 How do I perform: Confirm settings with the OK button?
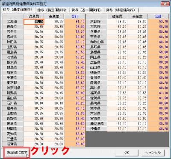127,153
